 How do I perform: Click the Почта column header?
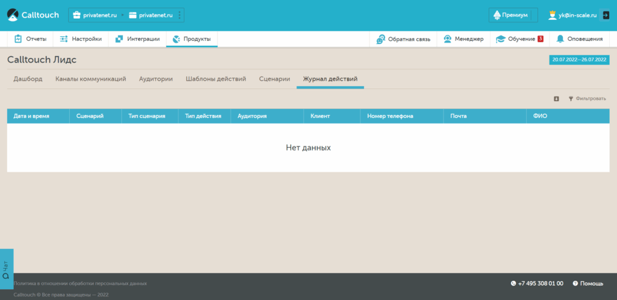[485, 116]
